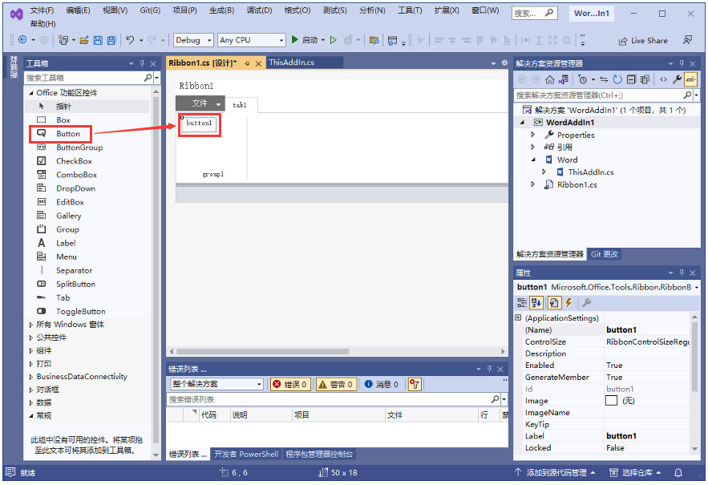Toggle auto-hide pin of Toolbox panel
This screenshot has width=708, height=485.
click(142, 63)
